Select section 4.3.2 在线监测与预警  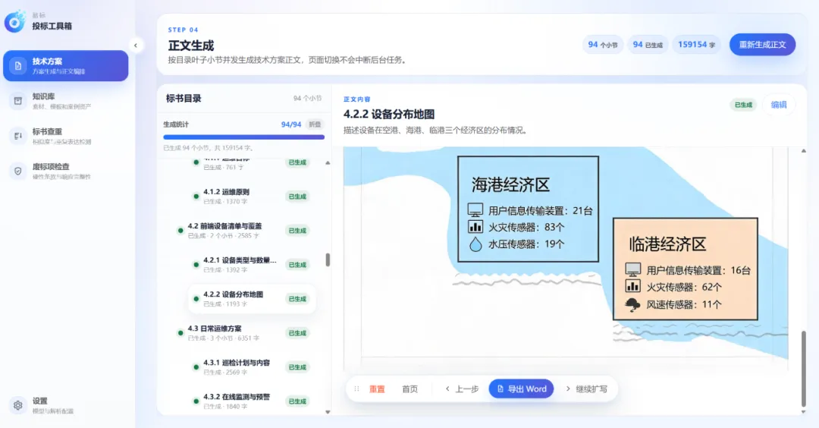click(251, 401)
